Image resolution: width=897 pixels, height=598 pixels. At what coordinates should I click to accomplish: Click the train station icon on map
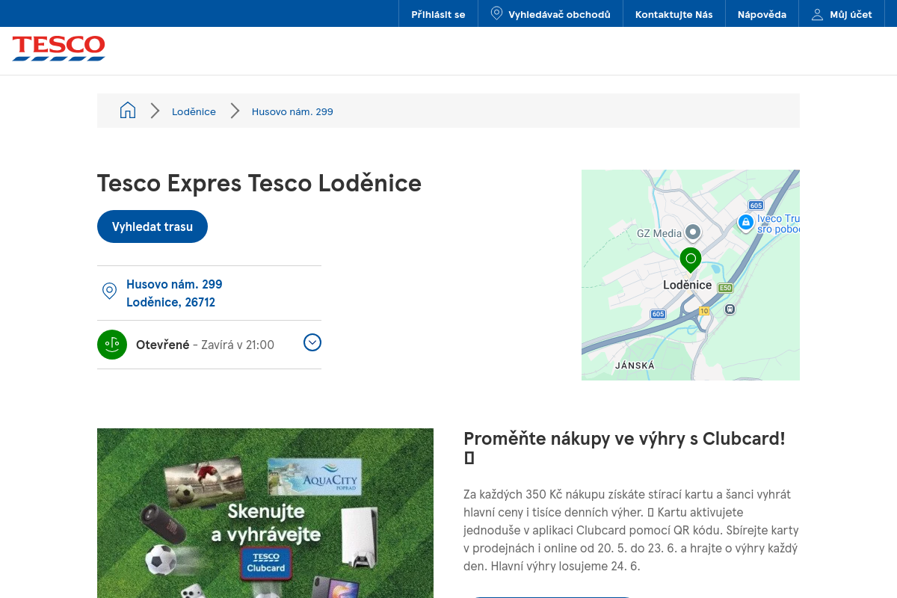(x=730, y=309)
